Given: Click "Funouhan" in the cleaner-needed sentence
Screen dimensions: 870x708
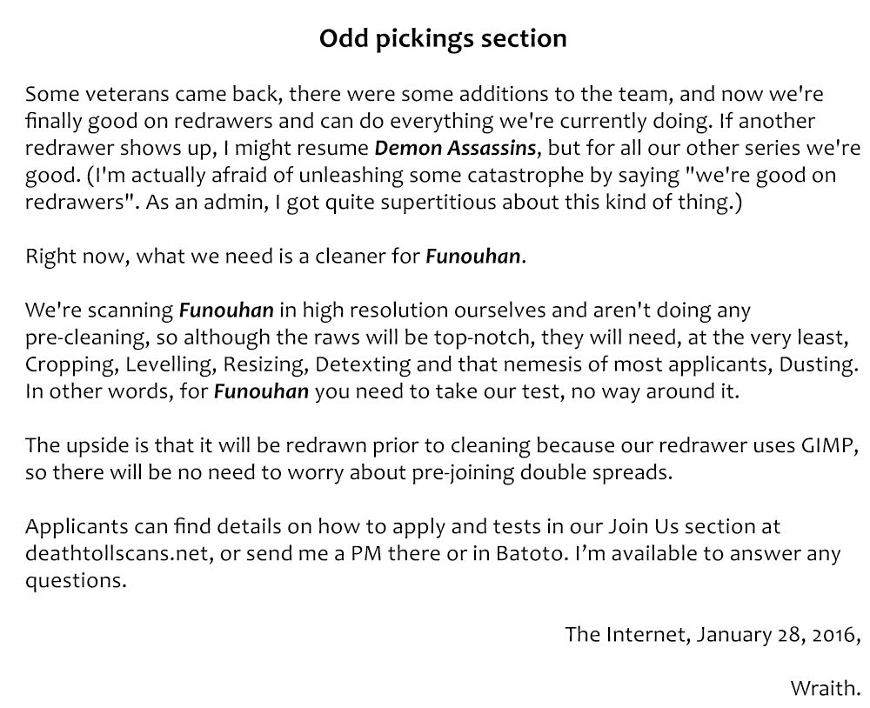Looking at the screenshot, I should pyautogui.click(x=473, y=258).
